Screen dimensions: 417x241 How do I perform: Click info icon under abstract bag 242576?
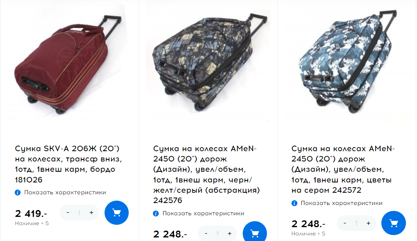point(156,213)
